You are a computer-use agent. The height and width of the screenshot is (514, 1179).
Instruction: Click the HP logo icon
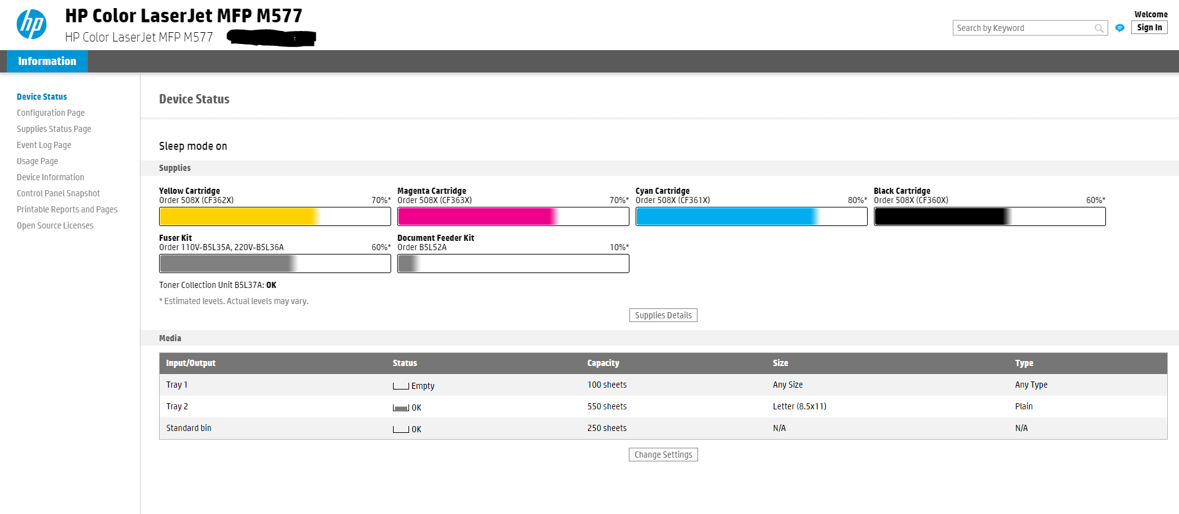[x=32, y=24]
